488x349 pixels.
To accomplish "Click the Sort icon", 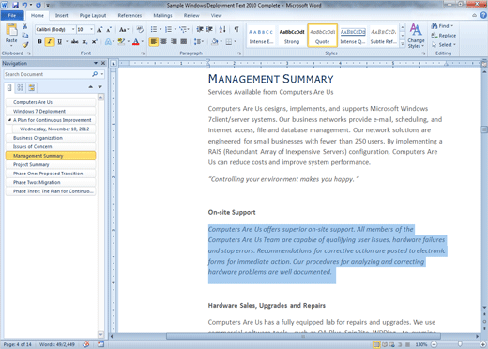I will pos(222,29).
